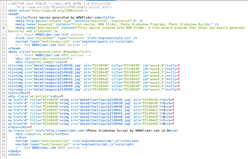This screenshot has width=248, height=159.
Task: Click the opening "<head>" tag
Action: (x=14, y=14)
